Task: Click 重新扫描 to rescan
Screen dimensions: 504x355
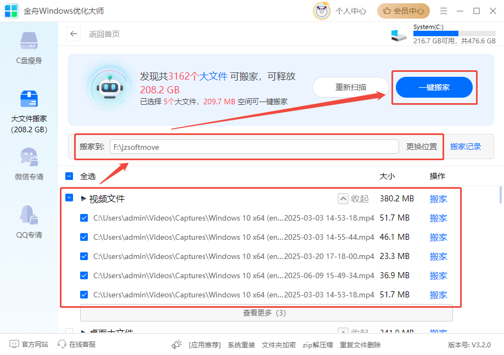Action: (x=351, y=87)
